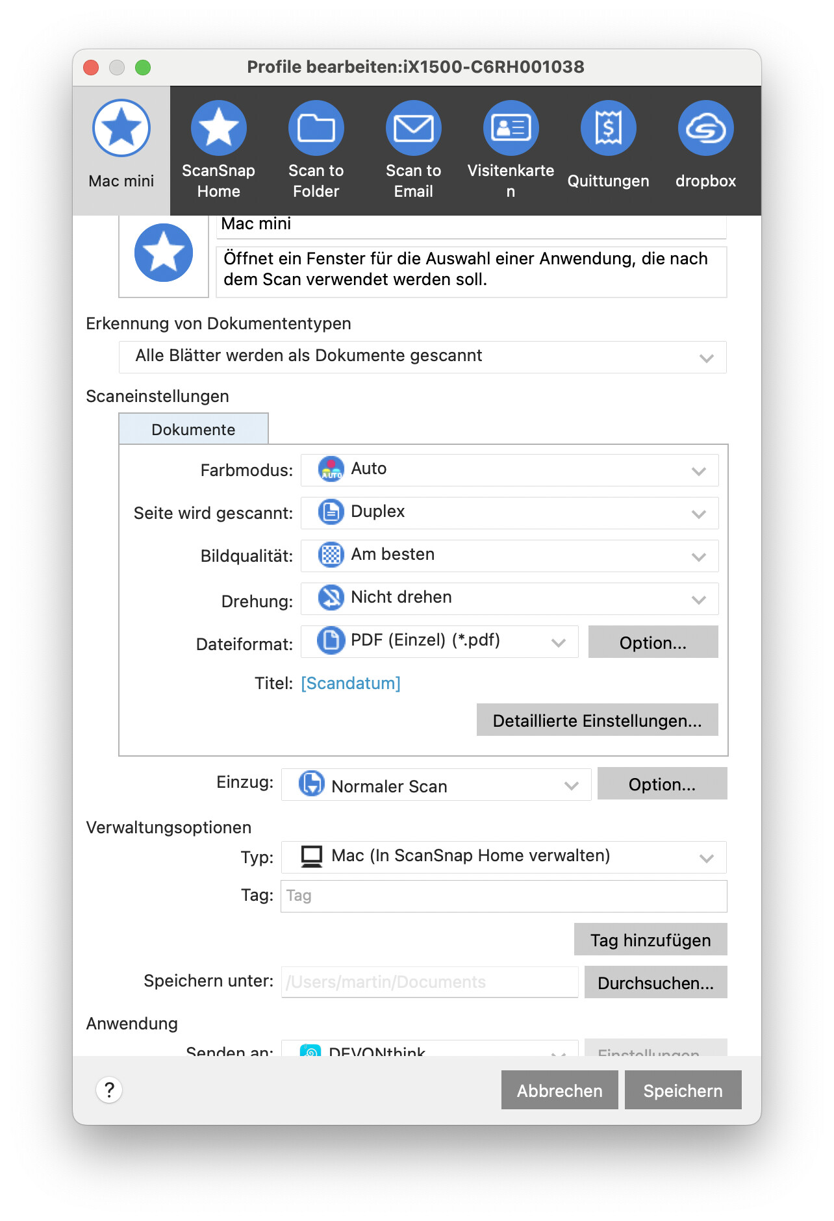The height and width of the screenshot is (1221, 834).
Task: Click the Durchsuchen button
Action: [655, 983]
